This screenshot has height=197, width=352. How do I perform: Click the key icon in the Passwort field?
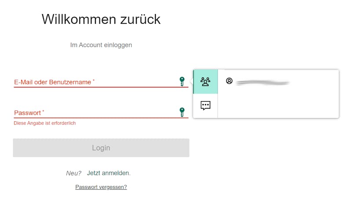(182, 112)
